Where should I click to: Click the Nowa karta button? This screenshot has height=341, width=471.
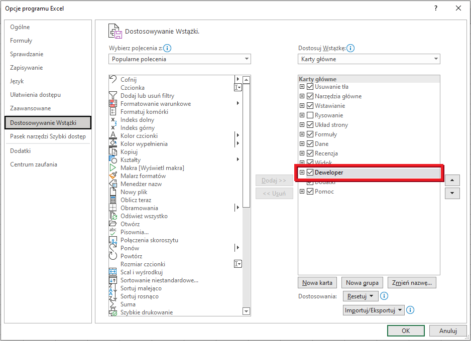point(317,283)
